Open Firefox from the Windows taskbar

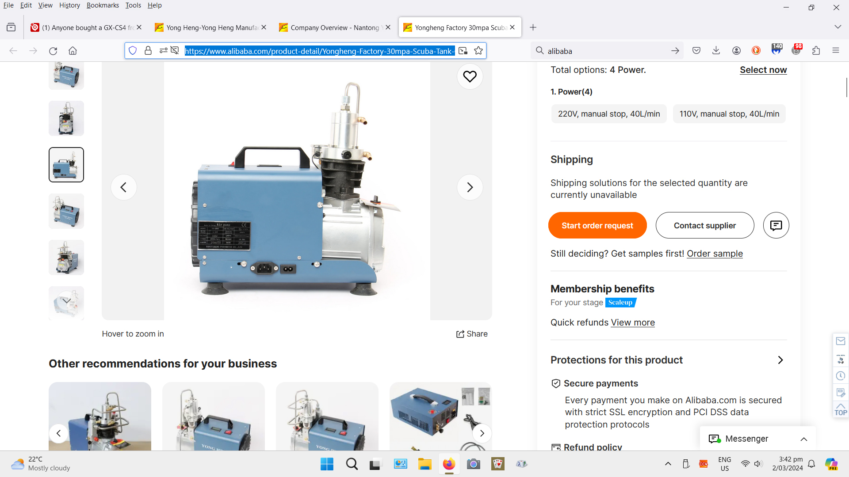[449, 464]
